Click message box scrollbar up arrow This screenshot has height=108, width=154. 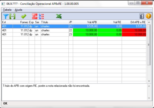point(149,86)
